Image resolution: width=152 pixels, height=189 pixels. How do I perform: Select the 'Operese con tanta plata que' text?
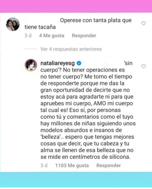(96, 20)
